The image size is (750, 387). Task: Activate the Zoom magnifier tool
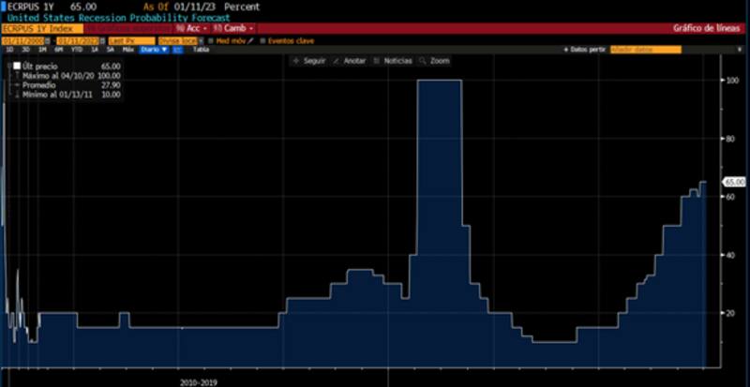click(435, 60)
